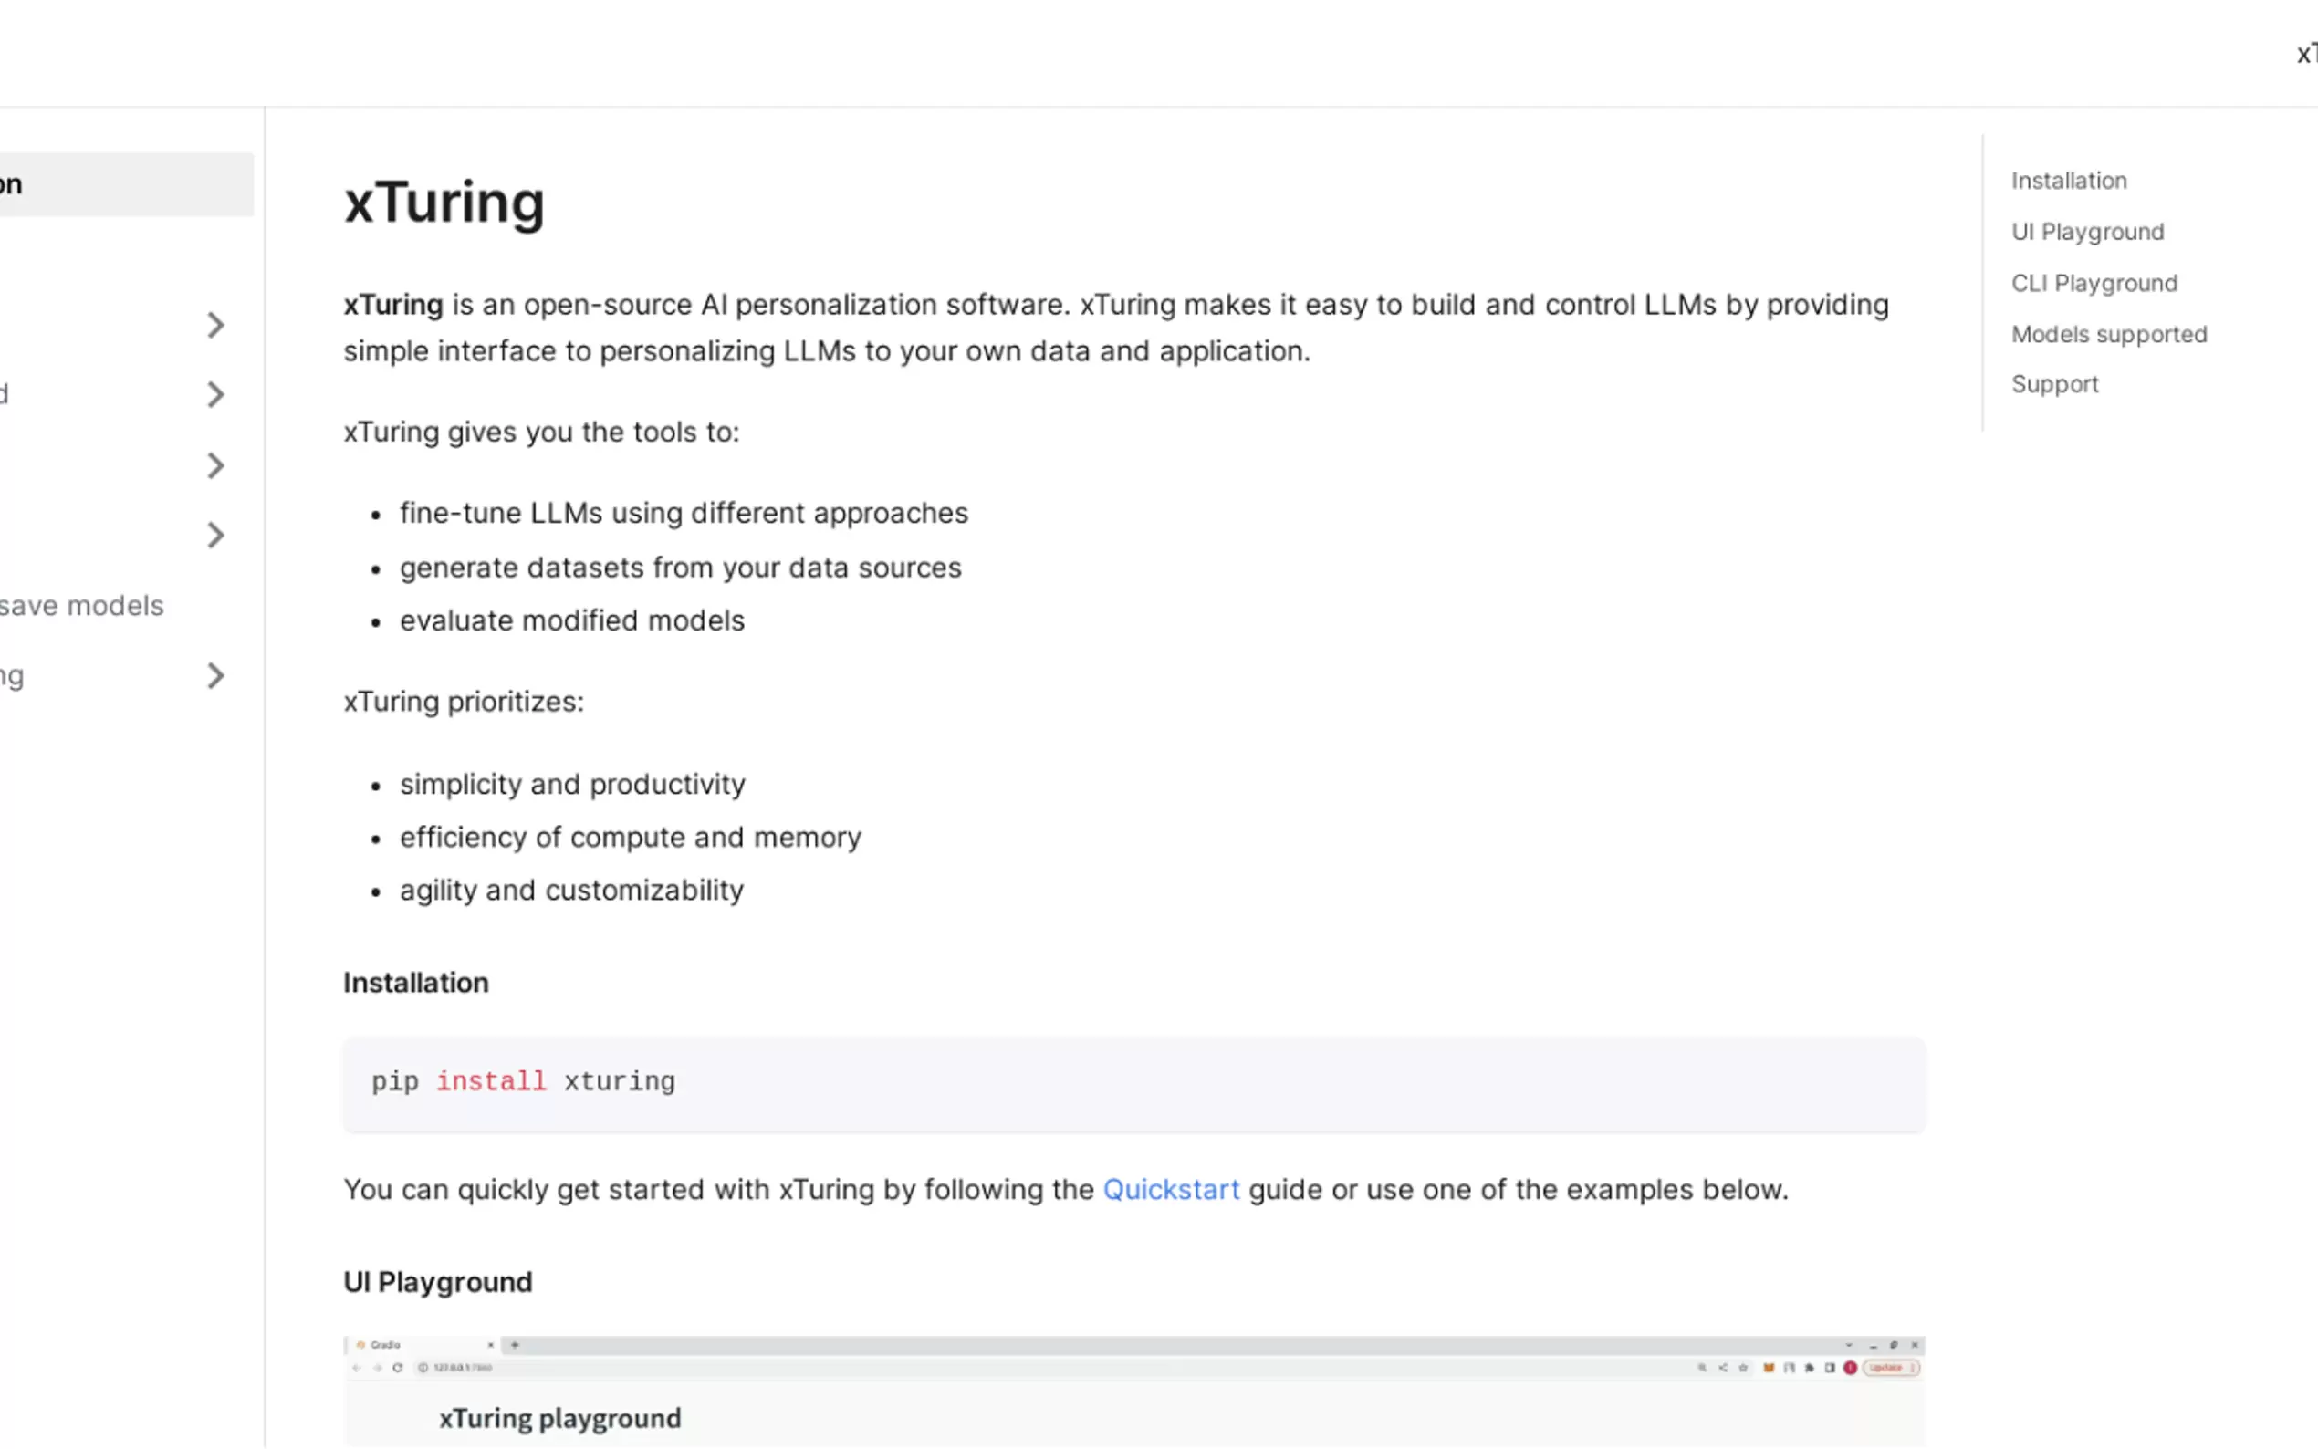Go to Models supported in right sidebar

tap(2108, 335)
